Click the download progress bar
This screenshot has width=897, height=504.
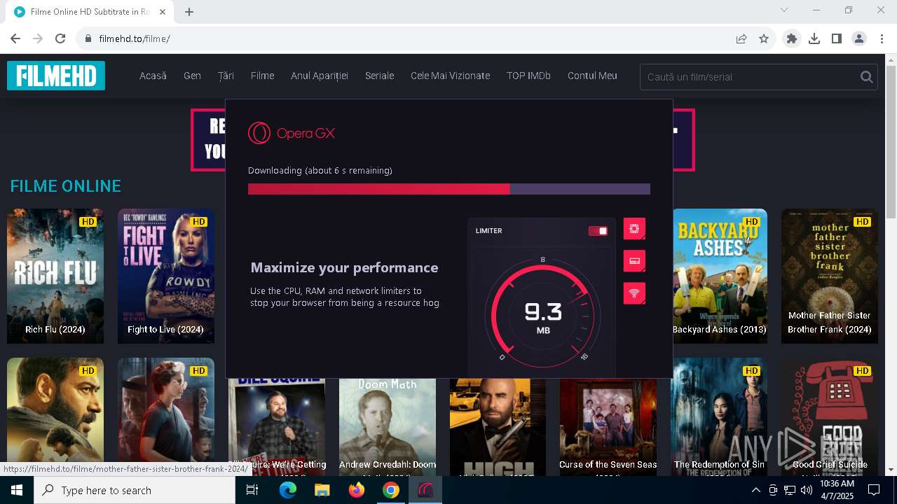click(x=448, y=189)
